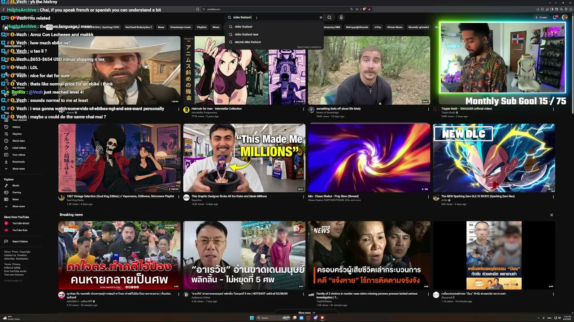Open Family of 3 victims news video

[369, 255]
